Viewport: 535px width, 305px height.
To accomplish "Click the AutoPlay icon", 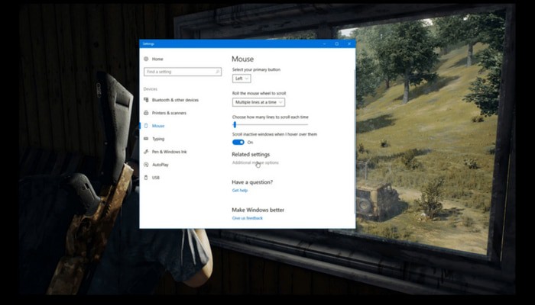I will (x=146, y=165).
